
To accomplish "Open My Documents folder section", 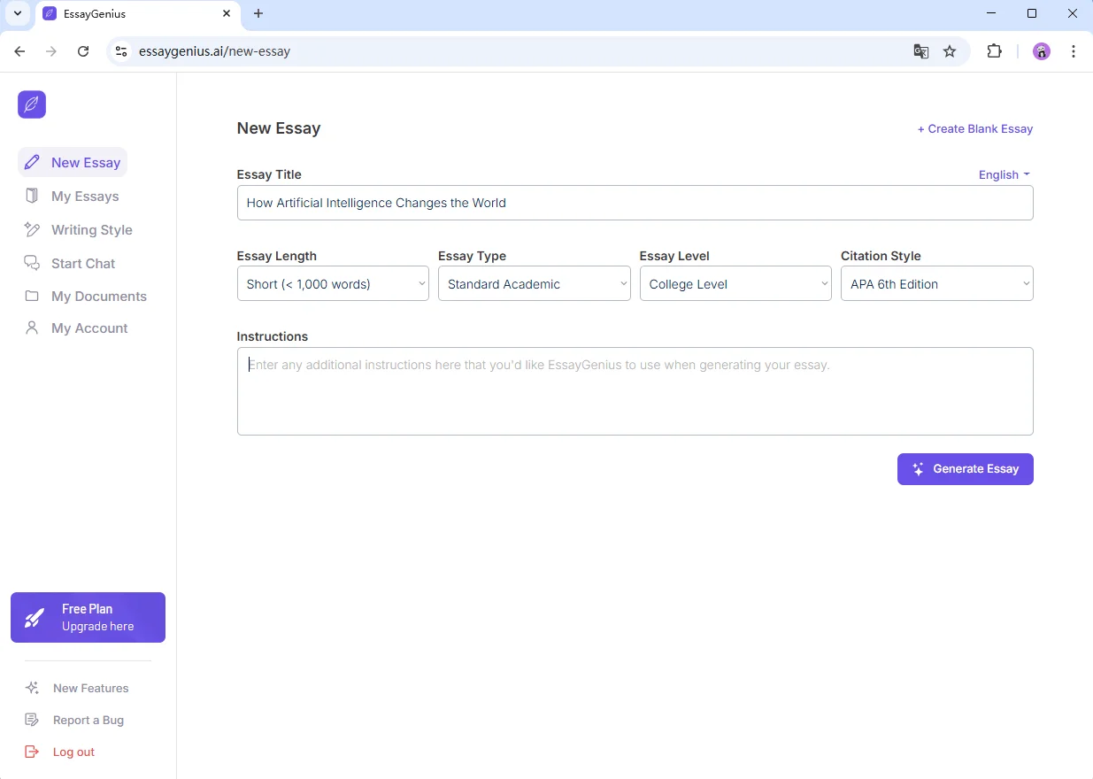I will coord(98,297).
